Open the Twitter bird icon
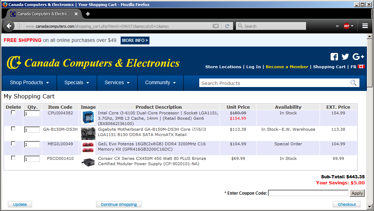This screenshot has width=374, height=211. click(x=345, y=57)
